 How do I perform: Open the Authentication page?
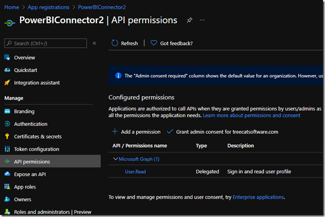31,124
